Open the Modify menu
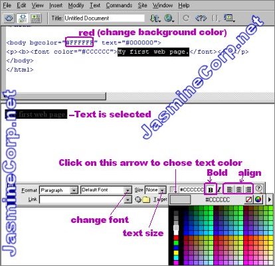The image size is (275, 266). [x=76, y=5]
